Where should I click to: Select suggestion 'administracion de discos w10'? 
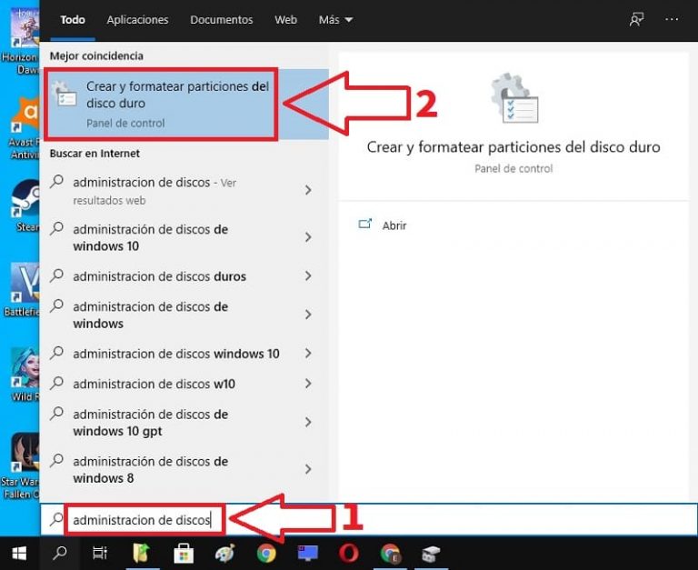tap(154, 384)
